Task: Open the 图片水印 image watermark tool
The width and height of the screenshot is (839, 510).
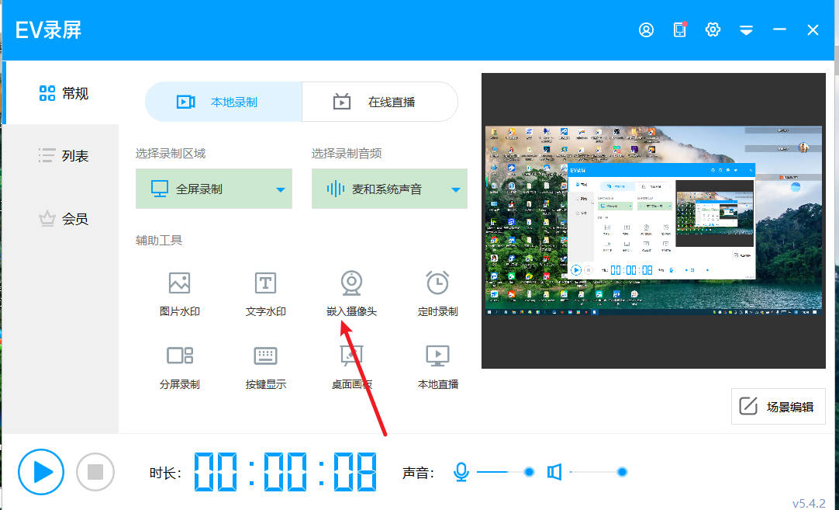Action: click(179, 292)
